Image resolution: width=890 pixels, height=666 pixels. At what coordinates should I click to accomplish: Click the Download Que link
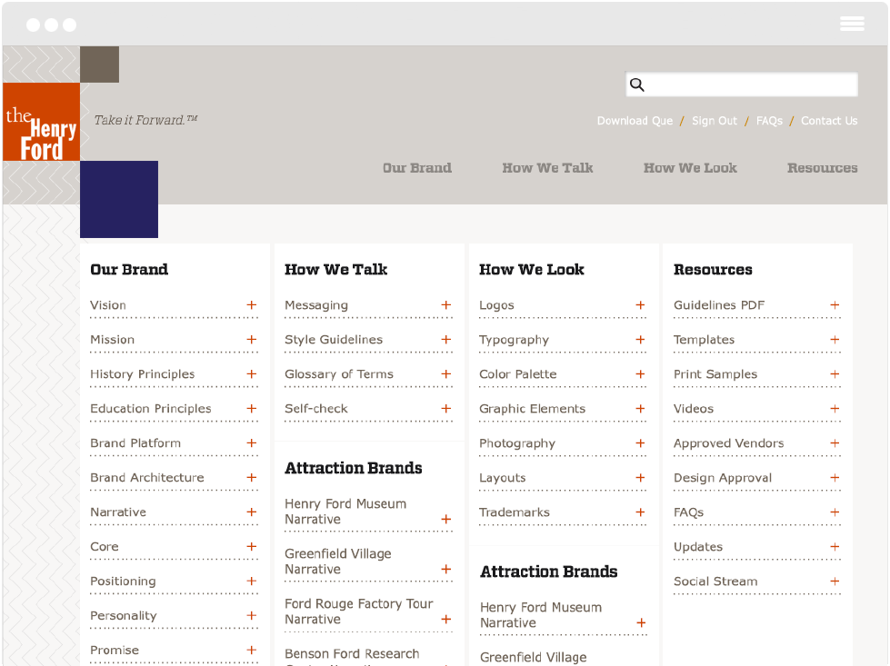pos(635,120)
